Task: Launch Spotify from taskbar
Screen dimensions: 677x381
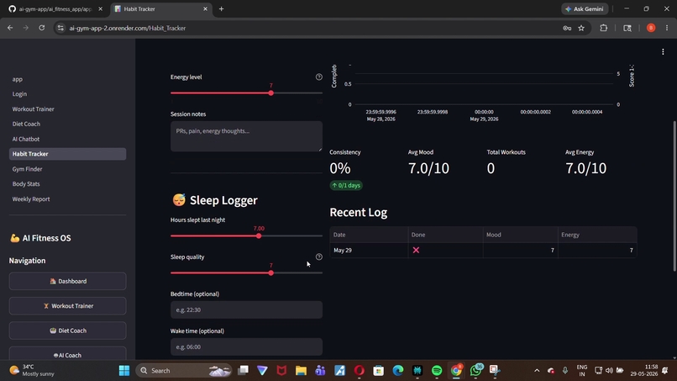Action: 437,371
